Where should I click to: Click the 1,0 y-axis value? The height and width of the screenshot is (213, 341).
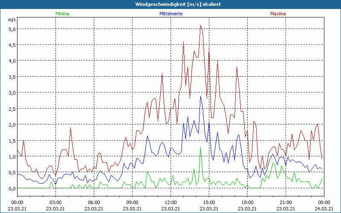[12, 156]
